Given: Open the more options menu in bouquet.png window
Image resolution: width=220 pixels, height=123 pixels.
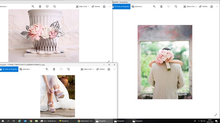Looking at the screenshot, I should pyautogui.click(x=217, y=7).
